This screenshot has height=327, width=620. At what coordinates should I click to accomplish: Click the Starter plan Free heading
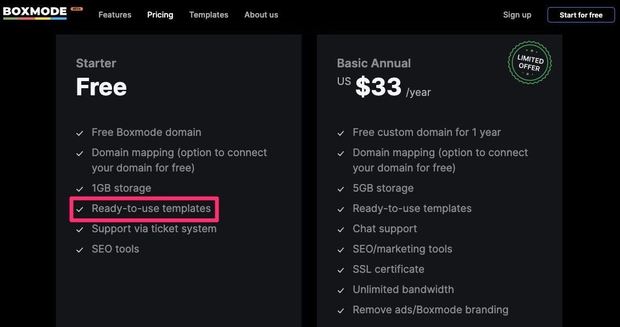[101, 87]
